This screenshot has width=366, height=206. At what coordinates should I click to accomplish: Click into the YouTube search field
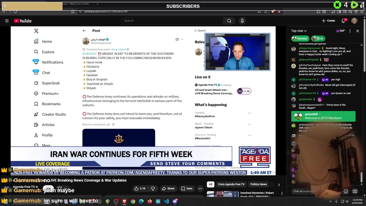172,21
